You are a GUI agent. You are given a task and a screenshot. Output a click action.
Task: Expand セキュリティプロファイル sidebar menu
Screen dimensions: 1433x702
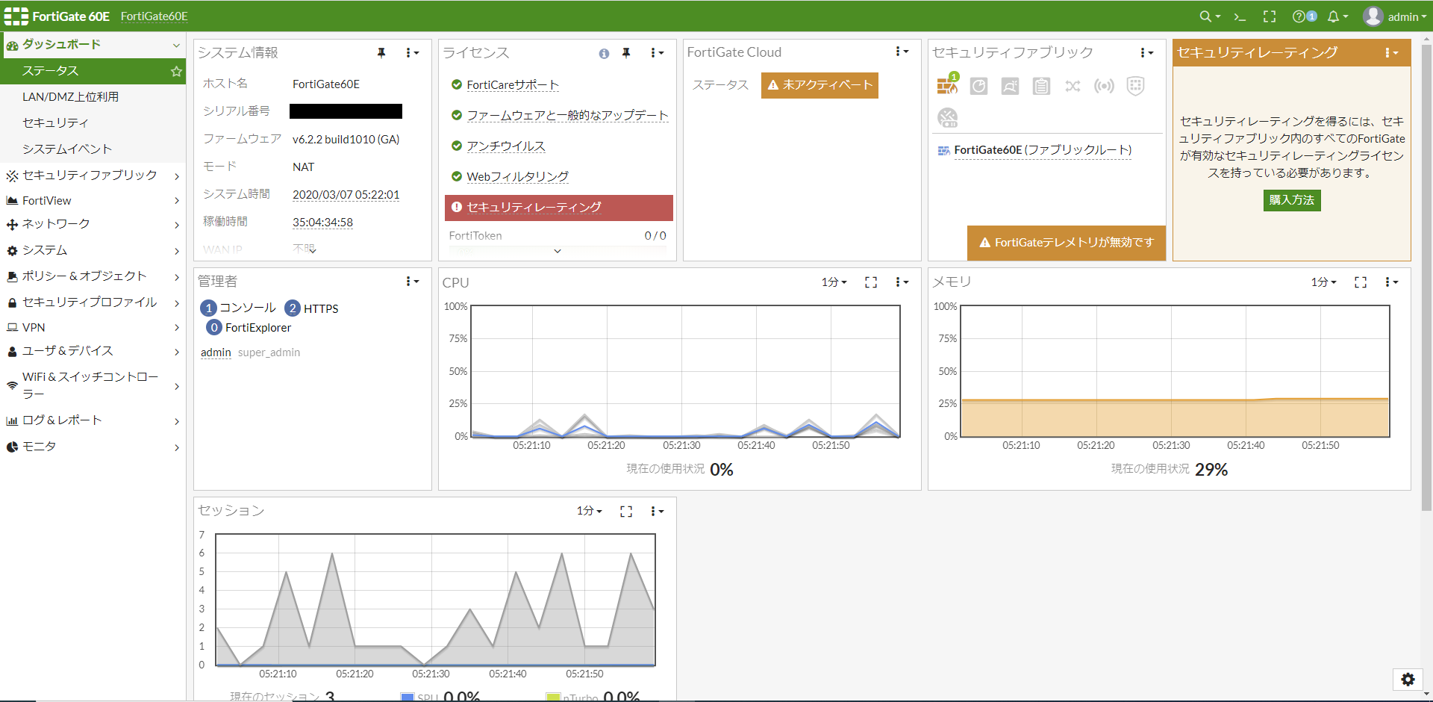[x=93, y=302]
